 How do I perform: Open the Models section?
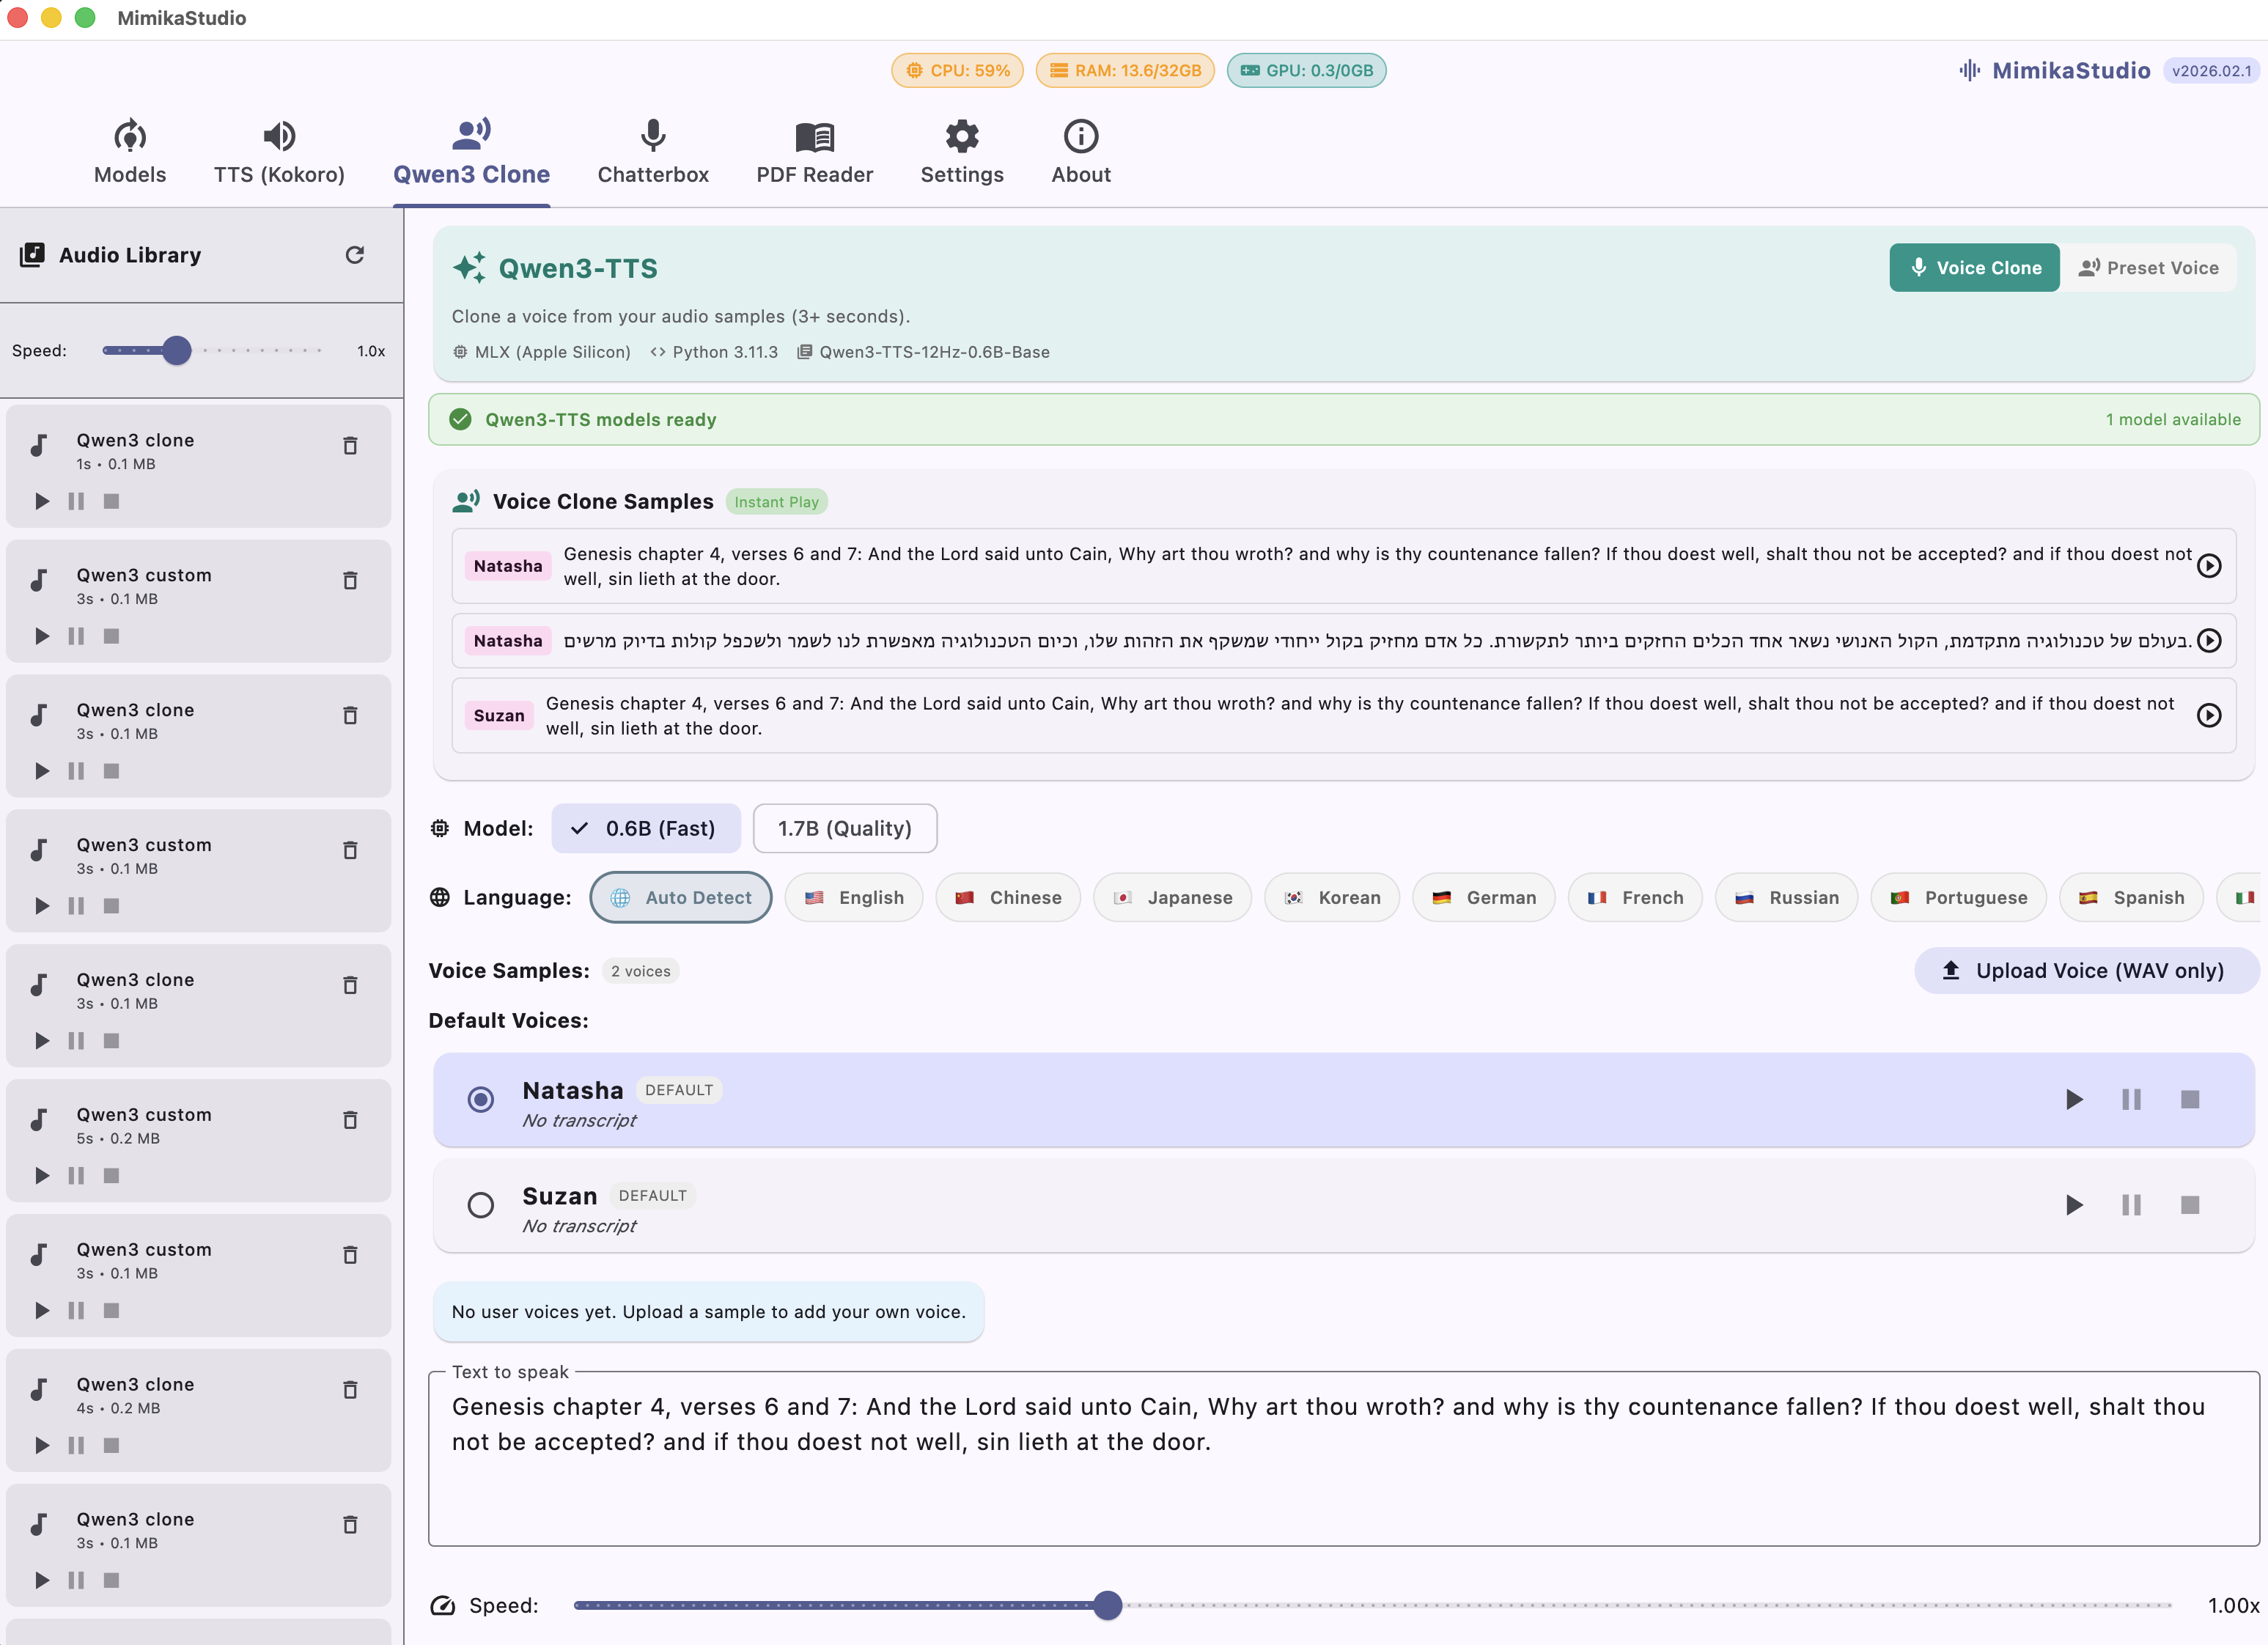tap(129, 151)
